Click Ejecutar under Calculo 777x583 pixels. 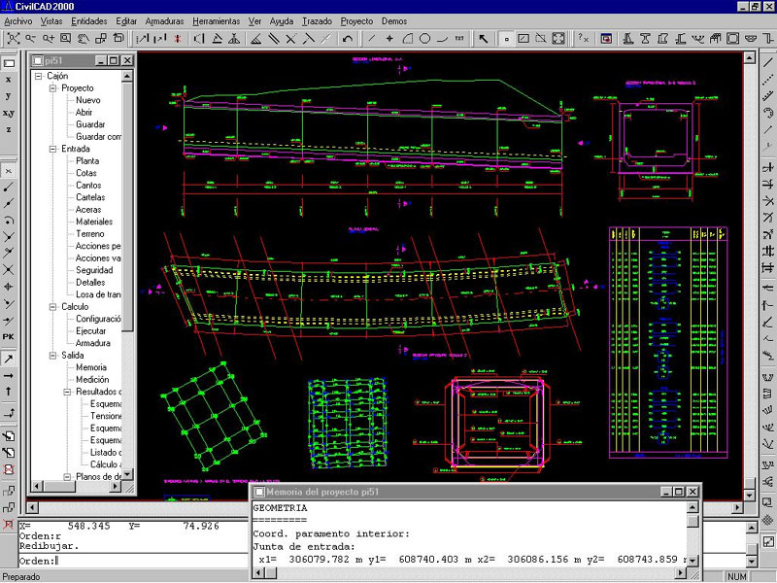[x=93, y=331]
